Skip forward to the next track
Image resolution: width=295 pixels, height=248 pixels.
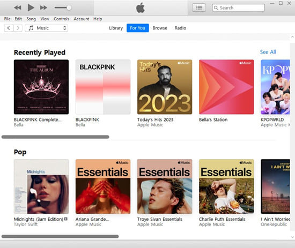43,7
